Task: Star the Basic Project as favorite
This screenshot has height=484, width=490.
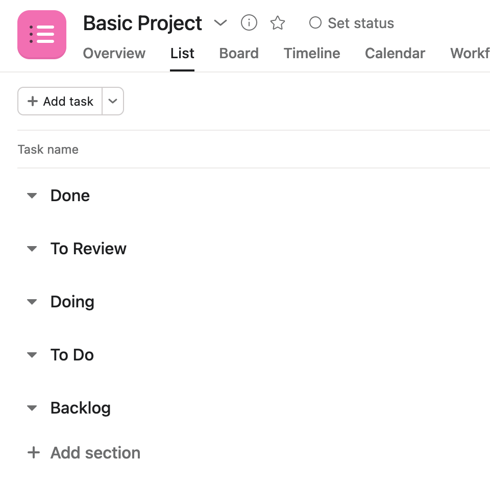Action: (x=278, y=23)
